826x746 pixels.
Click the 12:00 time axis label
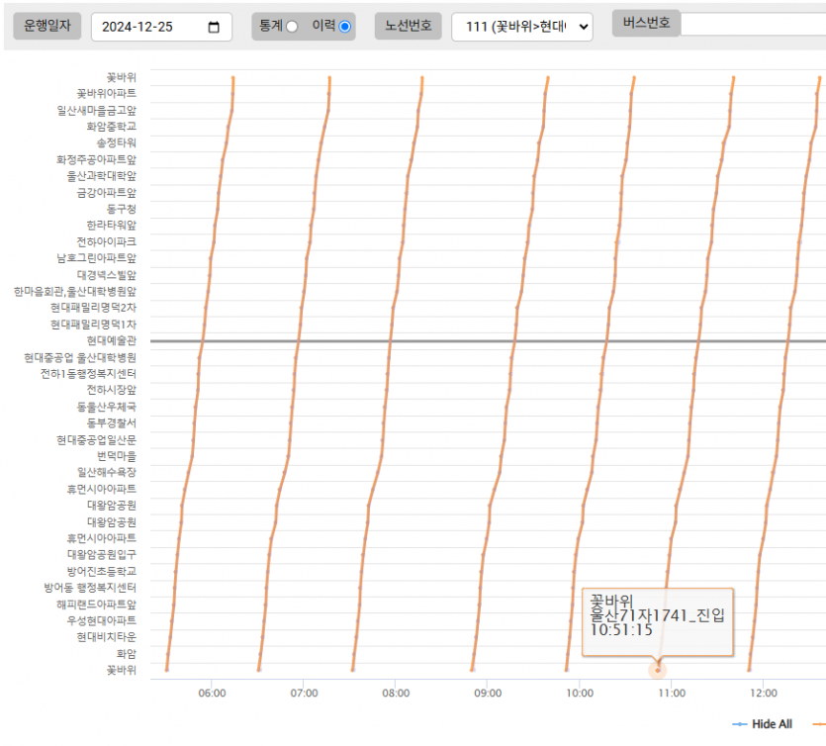coord(762,693)
